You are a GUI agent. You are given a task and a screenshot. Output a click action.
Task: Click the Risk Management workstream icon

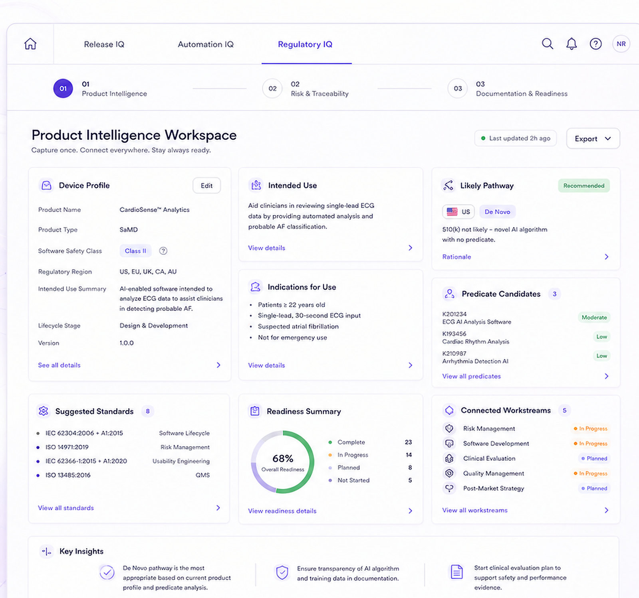tap(449, 428)
